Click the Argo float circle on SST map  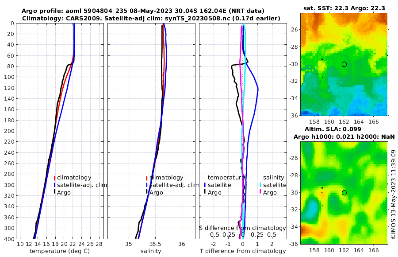344,64
